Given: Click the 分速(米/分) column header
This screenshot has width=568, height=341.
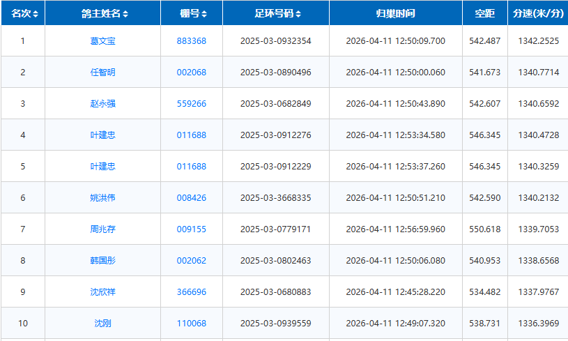Looking at the screenshot, I should point(538,13).
